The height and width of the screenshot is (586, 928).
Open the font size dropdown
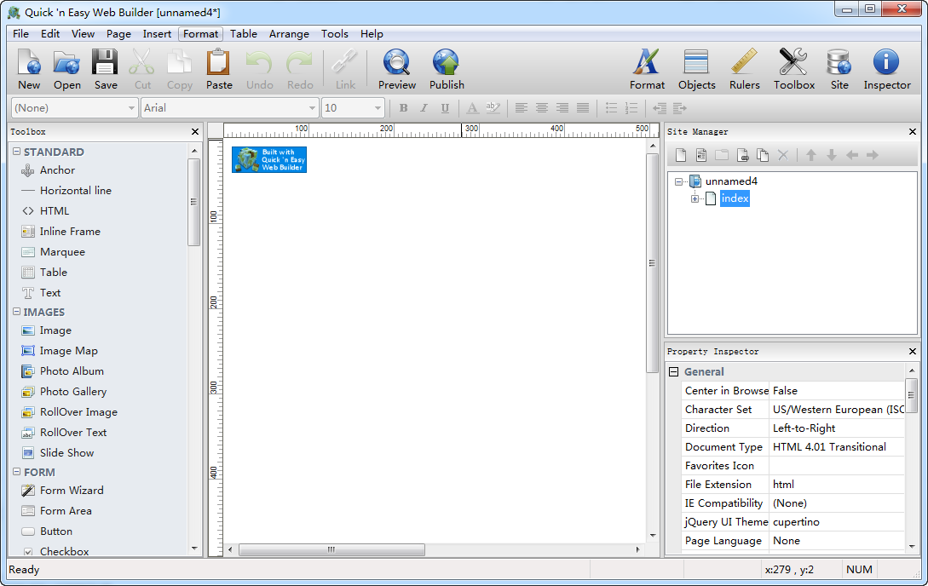click(378, 108)
